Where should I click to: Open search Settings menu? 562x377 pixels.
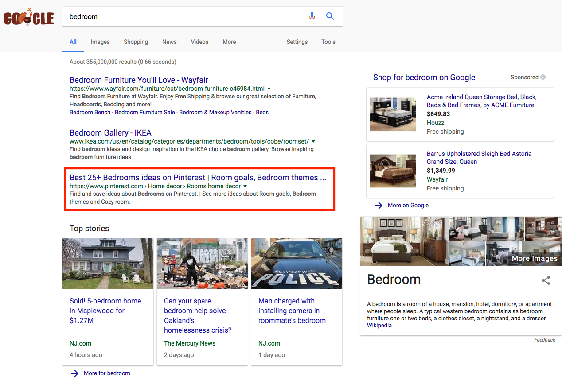[x=297, y=42]
